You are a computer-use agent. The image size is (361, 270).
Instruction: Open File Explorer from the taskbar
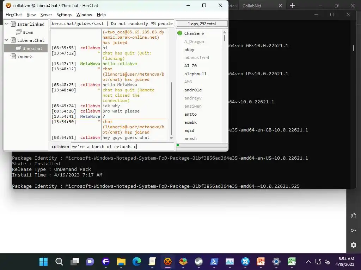click(x=121, y=262)
